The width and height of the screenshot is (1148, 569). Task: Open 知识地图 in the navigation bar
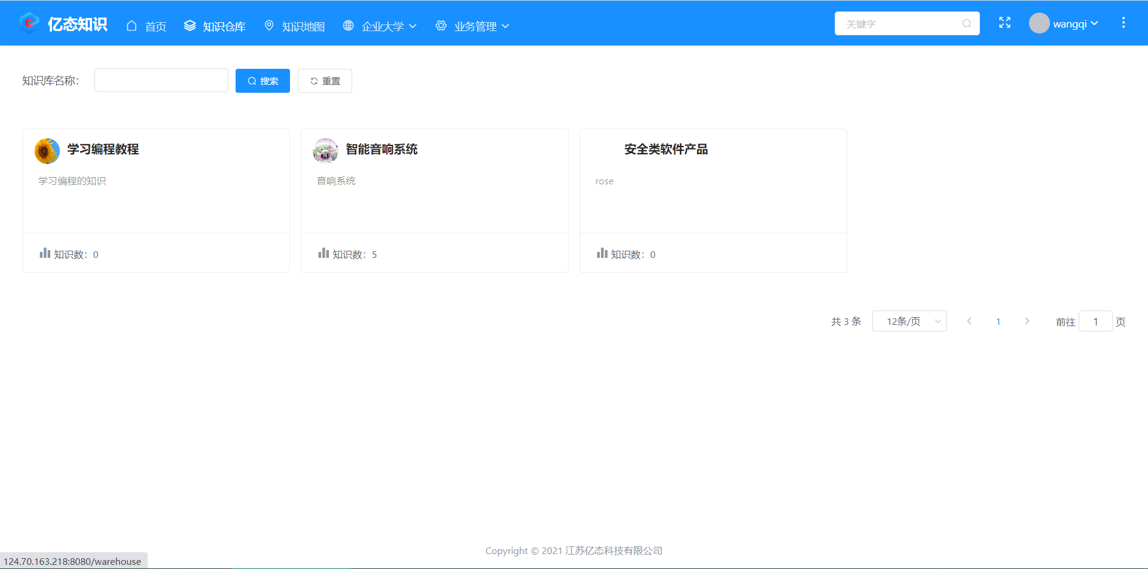[295, 26]
